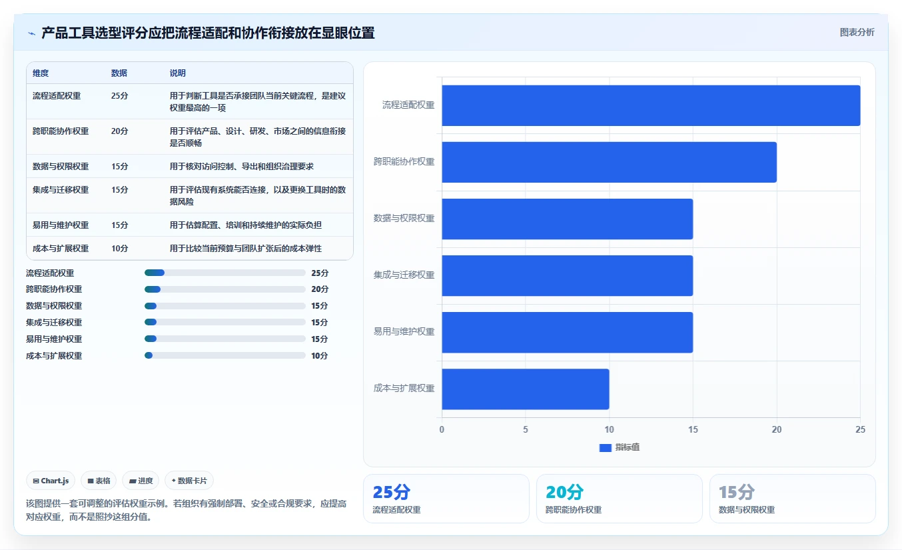
Task: Click the 流程适配权重 progress bar
Action: click(x=225, y=273)
